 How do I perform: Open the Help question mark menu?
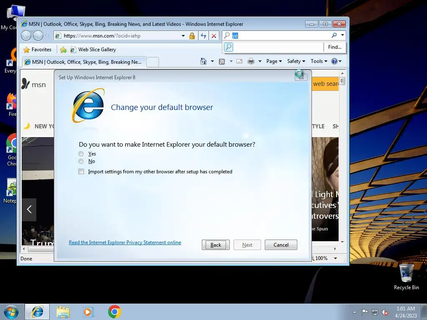click(337, 61)
